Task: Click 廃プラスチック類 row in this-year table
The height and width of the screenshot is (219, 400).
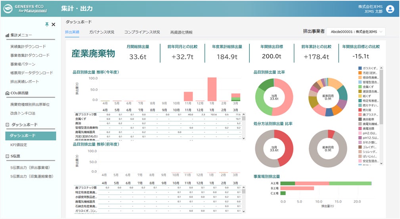Action: click(x=158, y=114)
